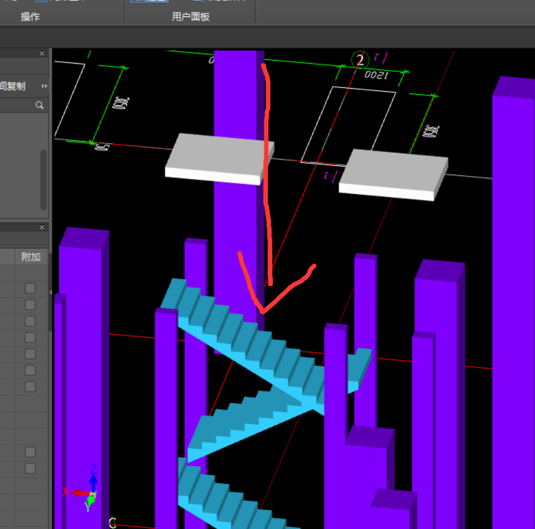Close the upper left docked panel
Image resolution: width=535 pixels, height=529 pixels.
point(42,53)
